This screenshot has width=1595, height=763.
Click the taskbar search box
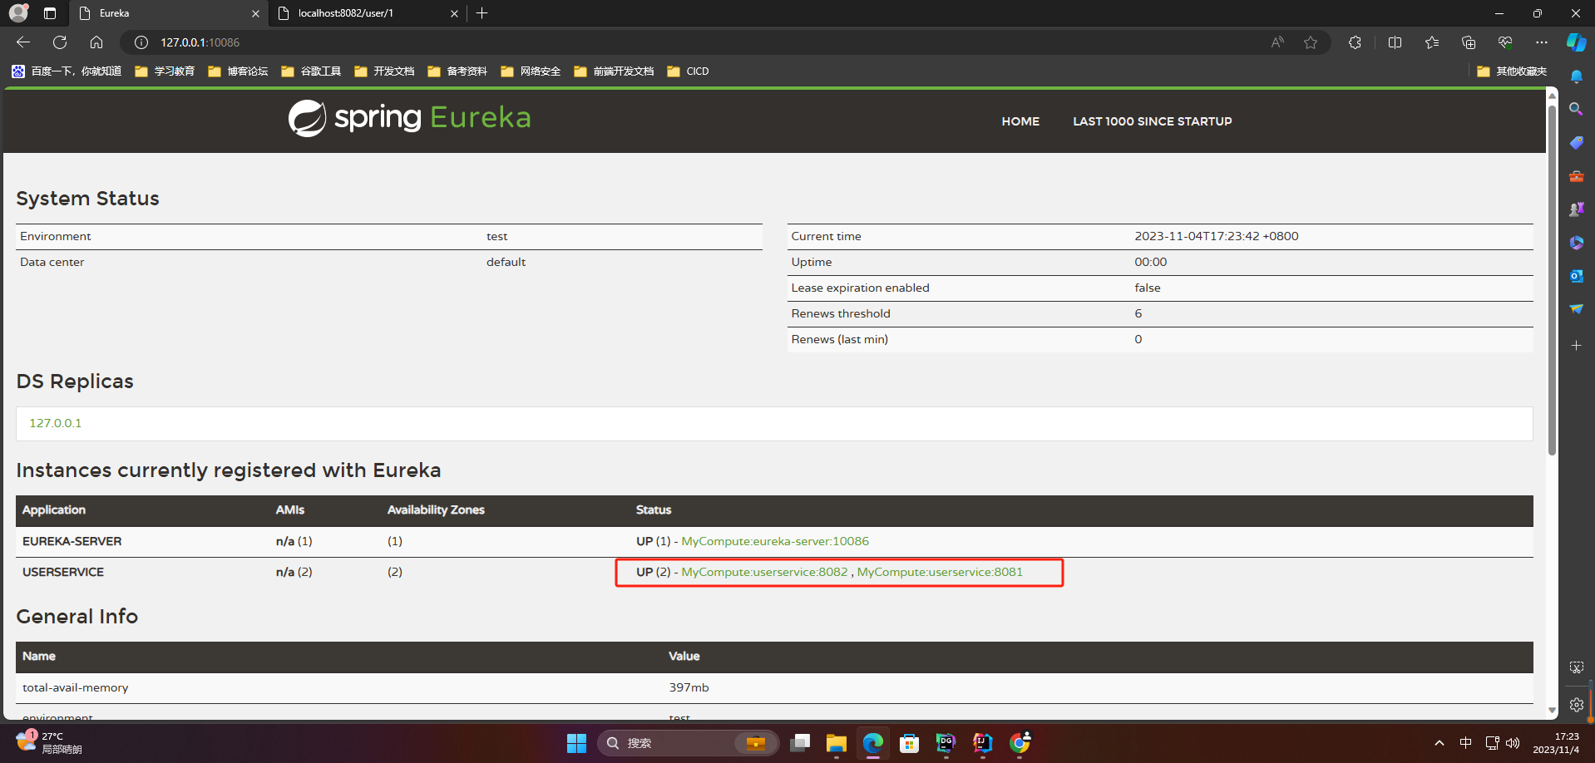point(688,743)
